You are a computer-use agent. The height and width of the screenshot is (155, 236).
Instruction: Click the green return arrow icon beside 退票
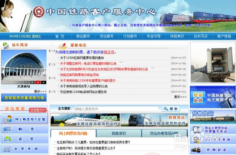[7, 139]
